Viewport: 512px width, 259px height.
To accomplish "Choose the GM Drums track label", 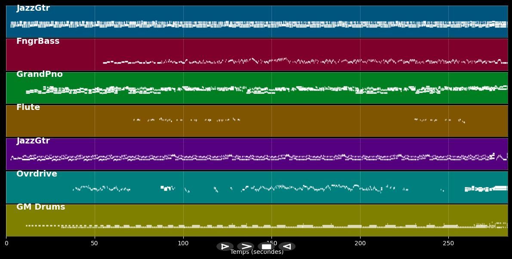I will 41,207.
